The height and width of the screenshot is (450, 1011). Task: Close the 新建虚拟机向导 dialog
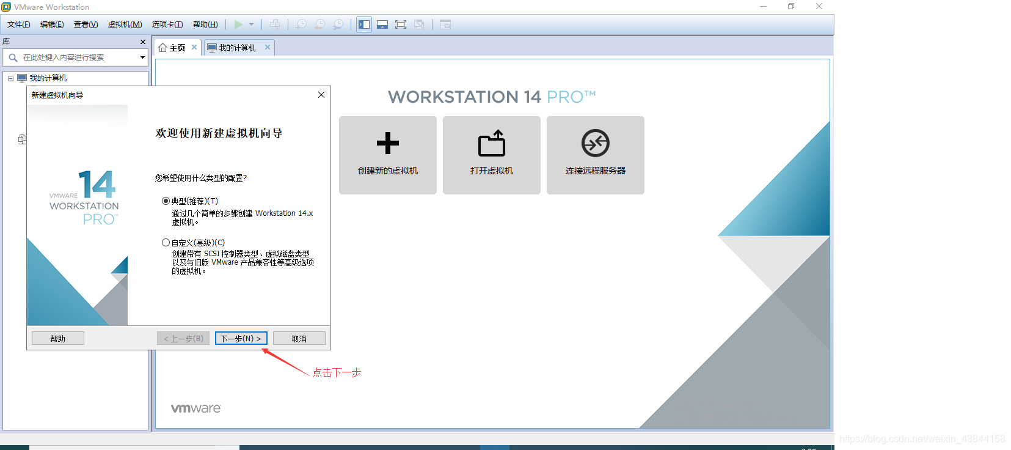[321, 95]
